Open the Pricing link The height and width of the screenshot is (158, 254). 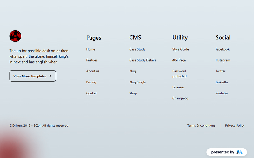(x=91, y=82)
